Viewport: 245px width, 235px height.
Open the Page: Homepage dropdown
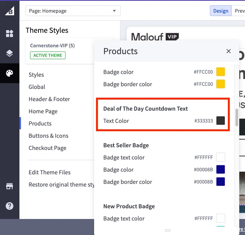tap(73, 11)
